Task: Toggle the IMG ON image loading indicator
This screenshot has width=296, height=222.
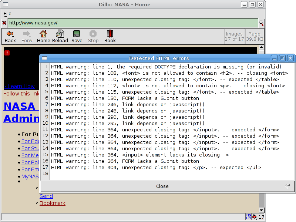Action: pyautogui.click(x=248, y=217)
